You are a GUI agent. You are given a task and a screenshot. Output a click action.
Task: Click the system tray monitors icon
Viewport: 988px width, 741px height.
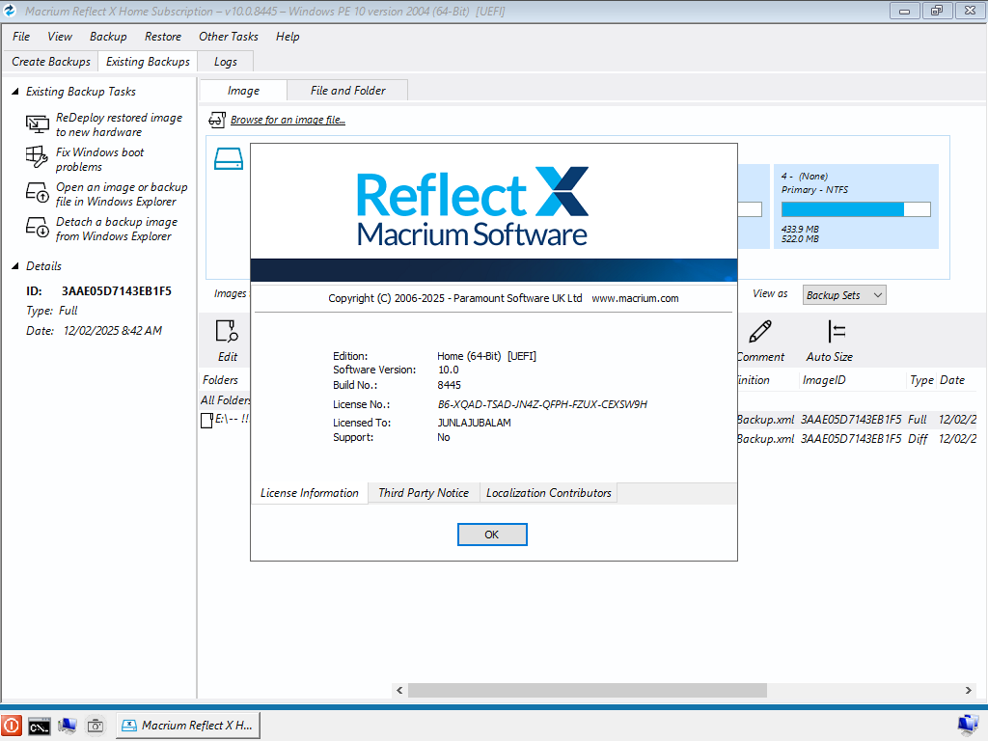coord(967,726)
